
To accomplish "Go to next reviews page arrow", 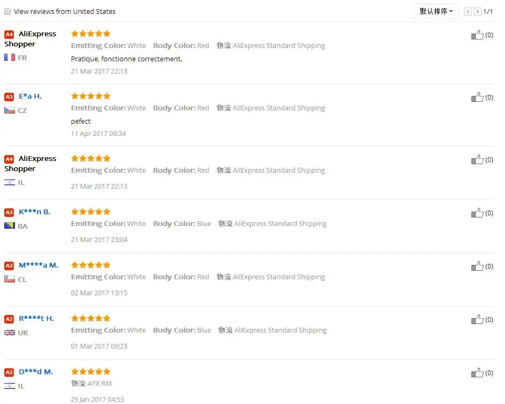I will pyautogui.click(x=477, y=11).
